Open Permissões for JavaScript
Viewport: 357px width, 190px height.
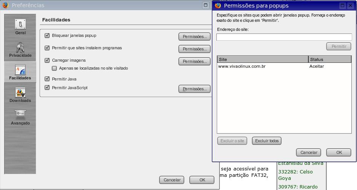[195, 89]
